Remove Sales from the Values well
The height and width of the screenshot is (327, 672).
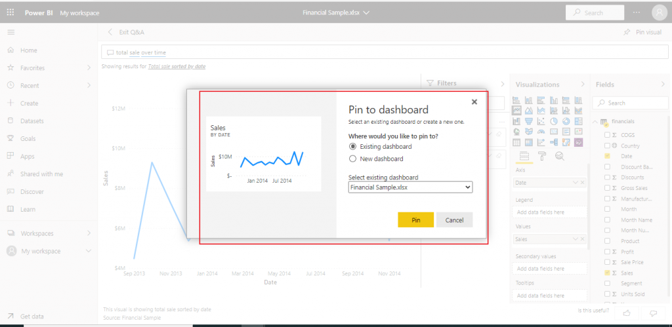[x=583, y=239]
